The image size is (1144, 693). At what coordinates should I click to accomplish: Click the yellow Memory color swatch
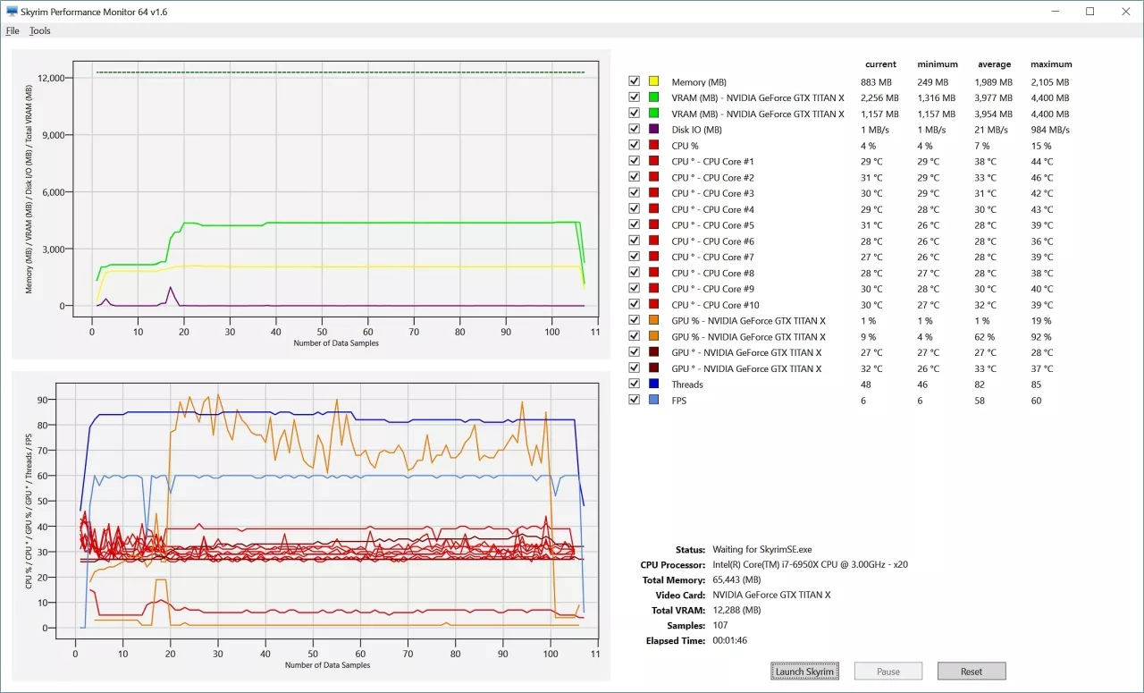654,82
